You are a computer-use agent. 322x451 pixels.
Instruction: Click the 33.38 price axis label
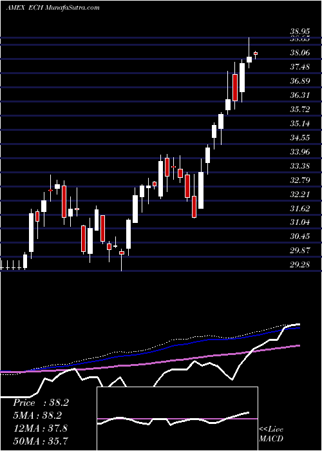tap(300, 166)
